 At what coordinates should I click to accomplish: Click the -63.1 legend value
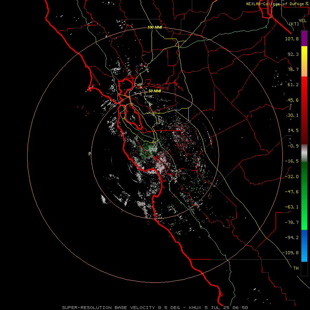click(292, 207)
